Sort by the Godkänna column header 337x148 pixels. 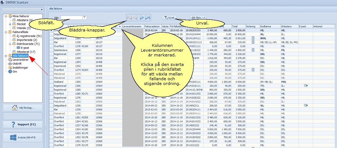(x=270, y=26)
